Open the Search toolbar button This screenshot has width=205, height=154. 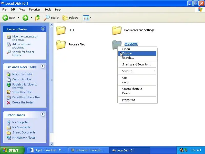pyautogui.click(x=52, y=18)
